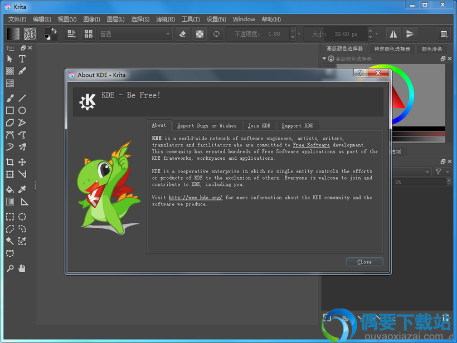This screenshot has width=457, height=343.
Task: Select the Pan hand tool
Action: [x=22, y=268]
